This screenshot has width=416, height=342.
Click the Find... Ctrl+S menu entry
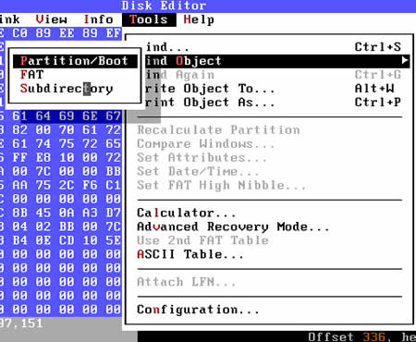pos(273,47)
